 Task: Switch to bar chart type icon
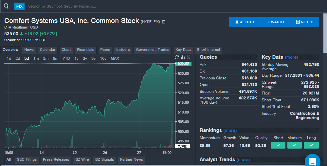pyautogui.click(x=183, y=57)
